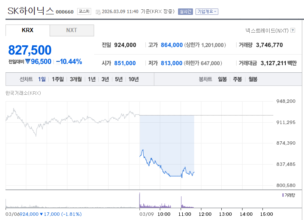Click the 넥스트레이드(NXT) label
Image resolution: width=304 pixels, height=220 pixels.
point(267,30)
